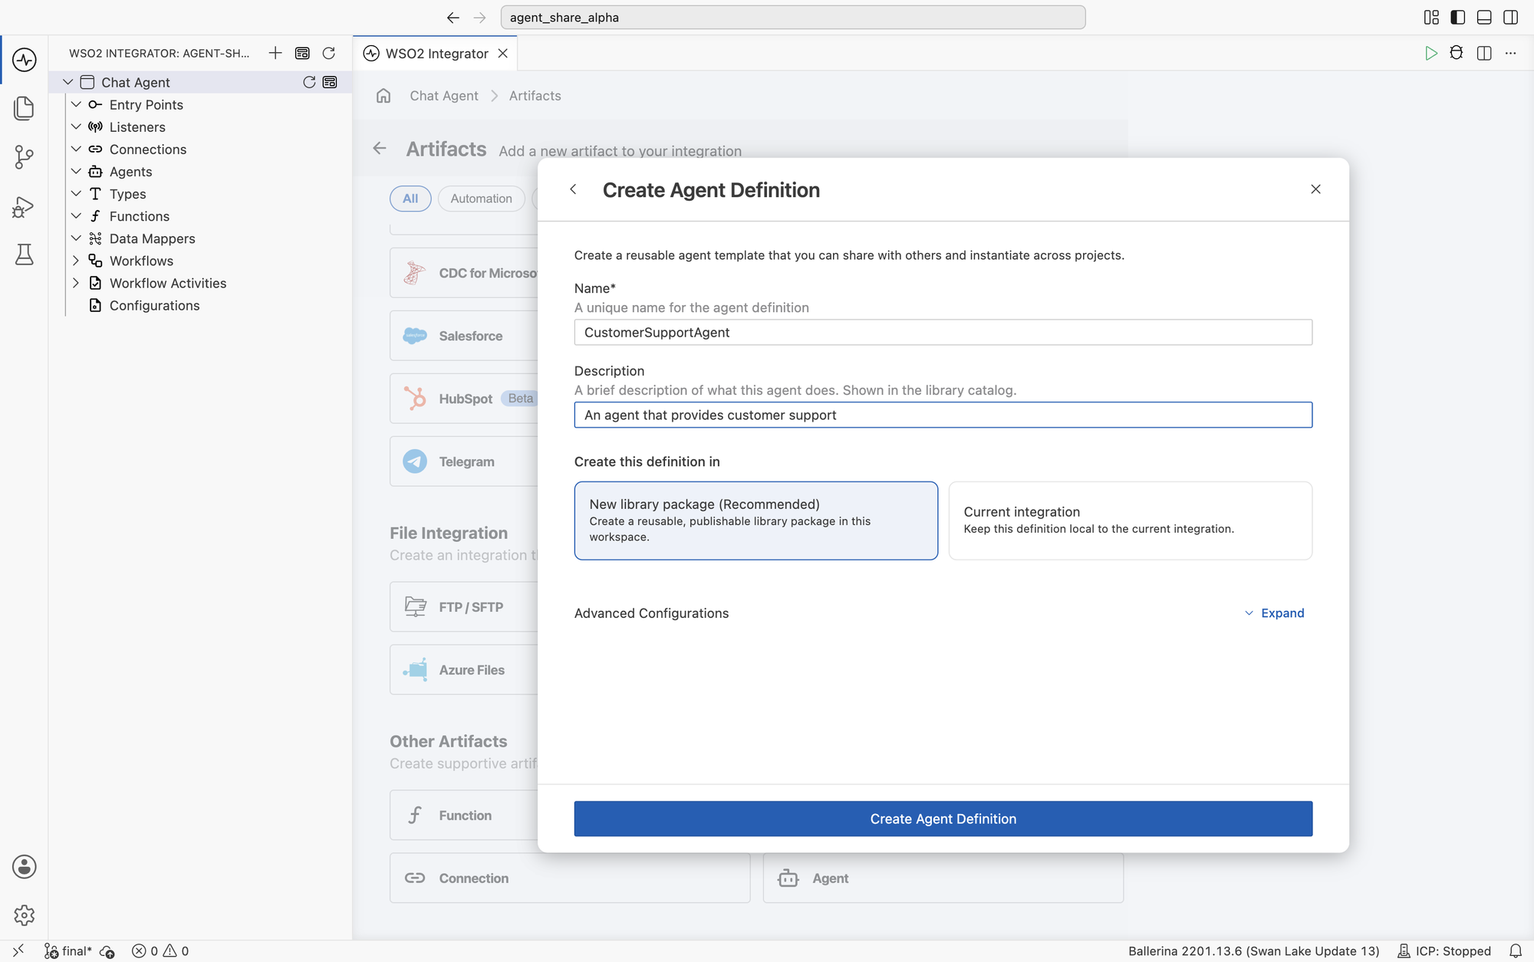Focus the Description input field
1534x962 pixels.
(943, 415)
